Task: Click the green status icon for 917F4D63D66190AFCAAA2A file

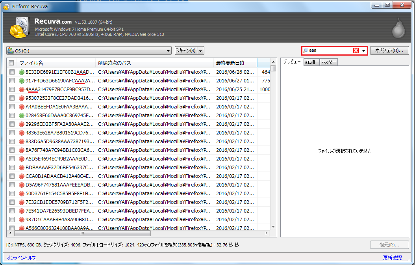Action: coord(22,81)
